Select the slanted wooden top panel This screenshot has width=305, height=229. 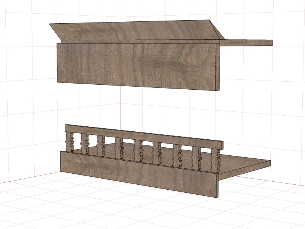[136, 30]
